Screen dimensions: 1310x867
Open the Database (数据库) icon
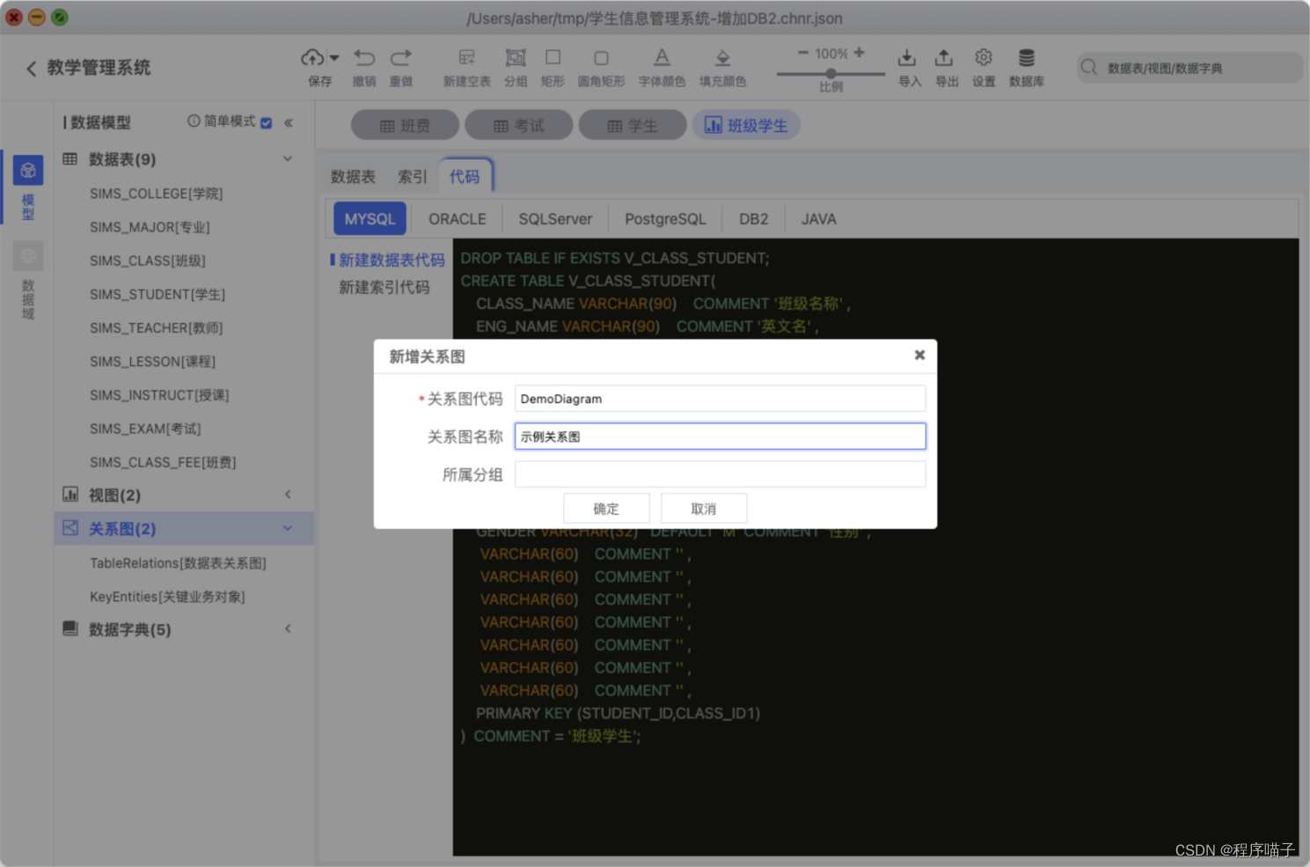(1027, 57)
